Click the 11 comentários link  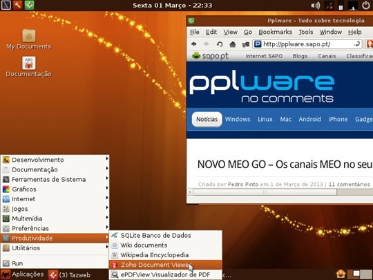pyautogui.click(x=350, y=185)
